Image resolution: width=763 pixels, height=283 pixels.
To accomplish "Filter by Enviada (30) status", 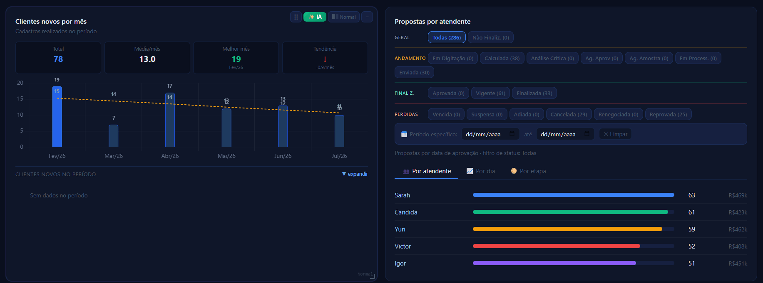I will coord(414,72).
